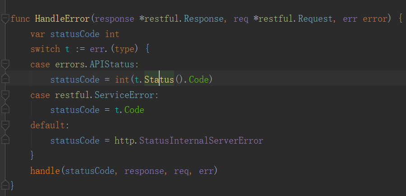
Task: Collapse the HandleError function fold marker
Action: click(x=5, y=19)
